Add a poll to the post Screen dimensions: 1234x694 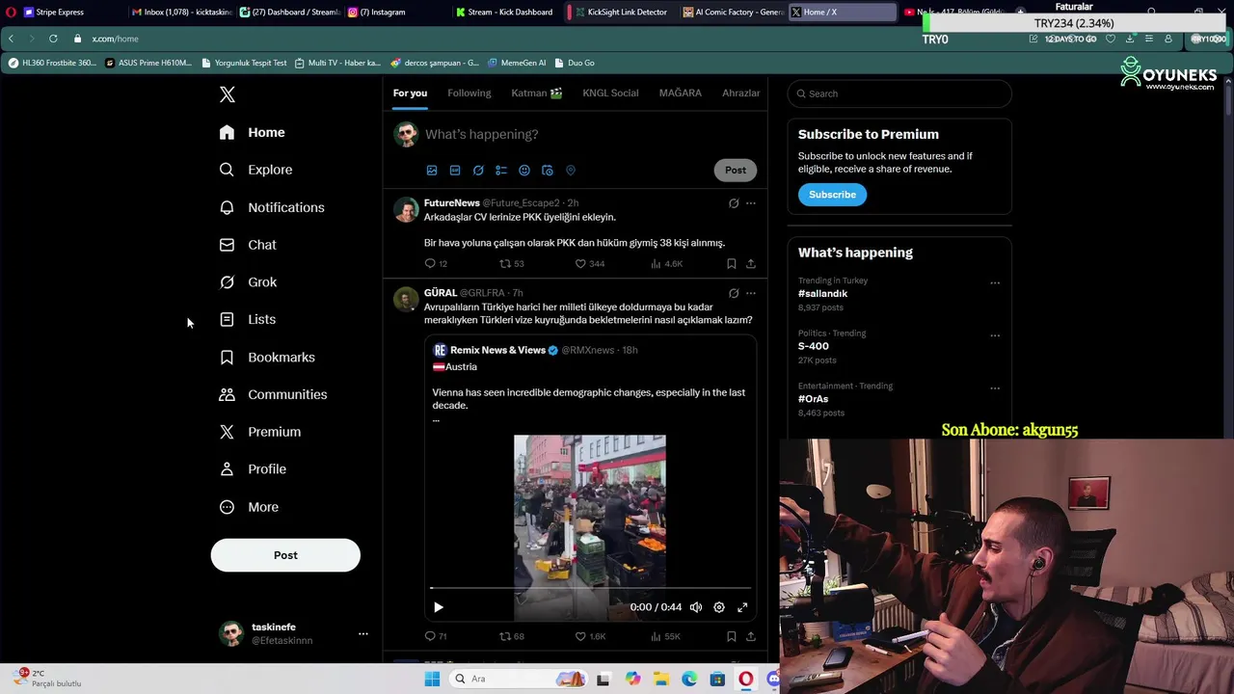[501, 171]
